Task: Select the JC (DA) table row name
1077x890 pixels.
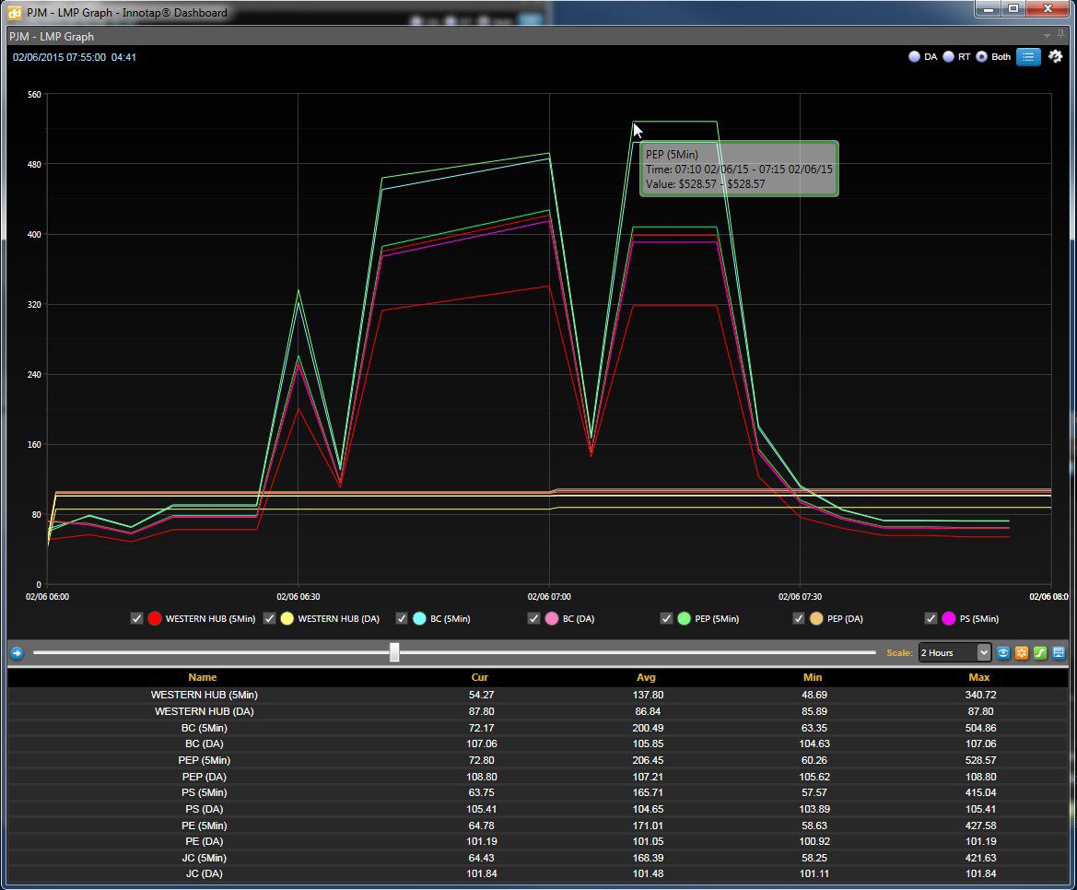Action: point(204,873)
